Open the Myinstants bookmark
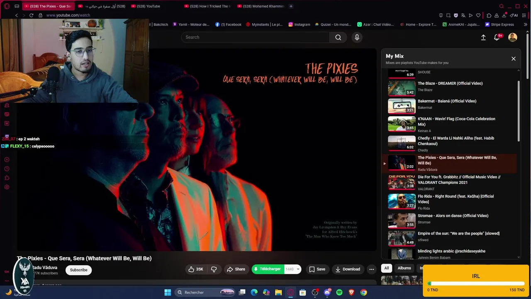 pyautogui.click(x=264, y=25)
